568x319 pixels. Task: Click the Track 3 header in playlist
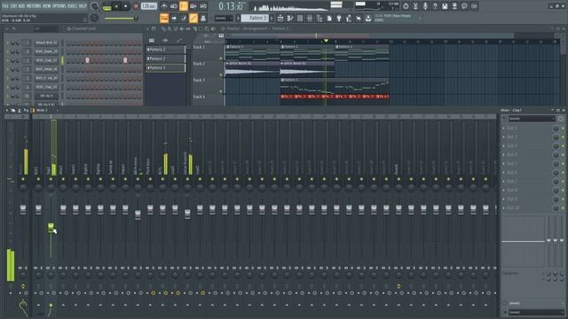pos(208,85)
